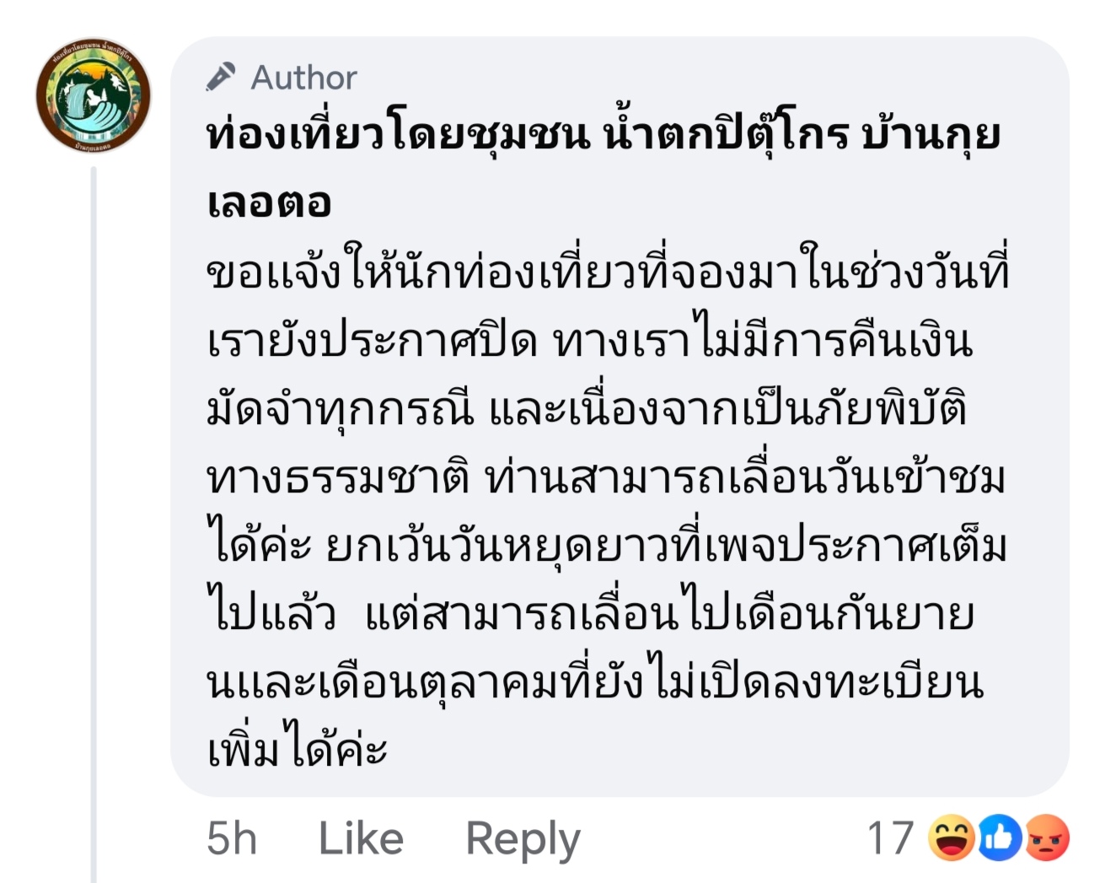Screen dimensions: 1105x883
Task: Click the Haha laughing reaction emoji
Action: pyautogui.click(x=952, y=838)
